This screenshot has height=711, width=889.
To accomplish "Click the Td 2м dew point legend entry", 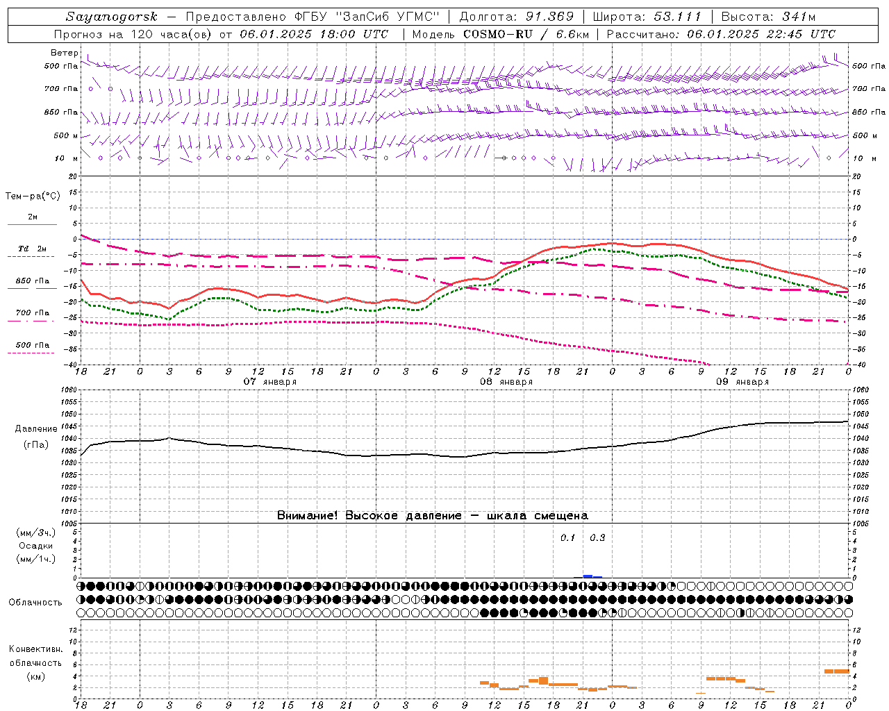I will tap(33, 249).
